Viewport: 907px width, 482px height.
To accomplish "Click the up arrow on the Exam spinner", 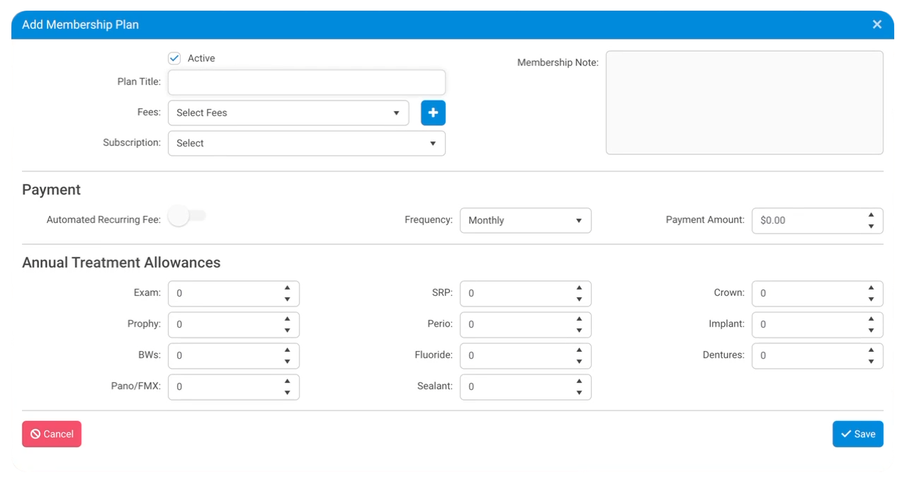I will point(287,289).
